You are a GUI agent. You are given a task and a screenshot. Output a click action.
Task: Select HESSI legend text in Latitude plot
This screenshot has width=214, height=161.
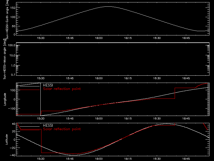pyautogui.click(x=48, y=125)
